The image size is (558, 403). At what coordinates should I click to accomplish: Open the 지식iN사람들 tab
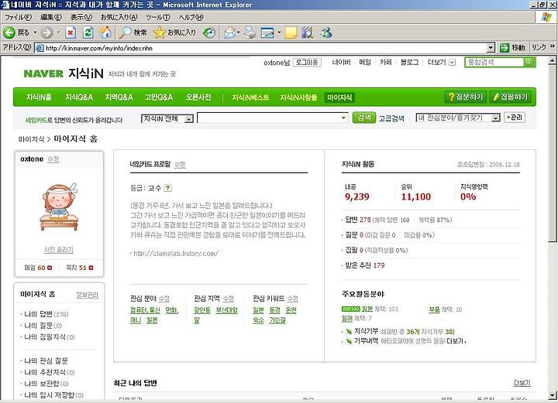[x=298, y=97]
